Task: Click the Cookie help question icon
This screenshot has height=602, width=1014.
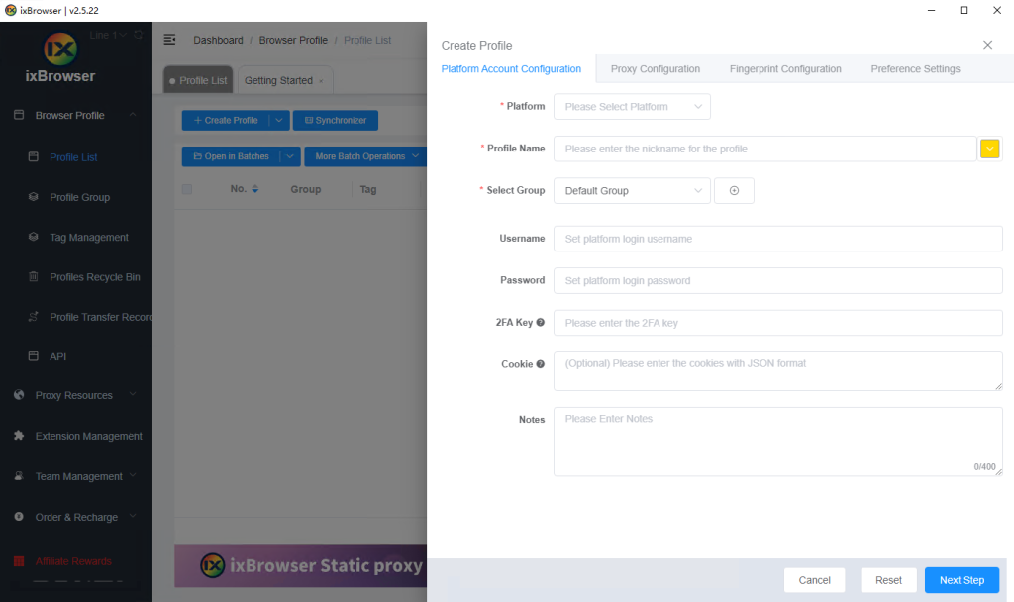Action: (540, 364)
